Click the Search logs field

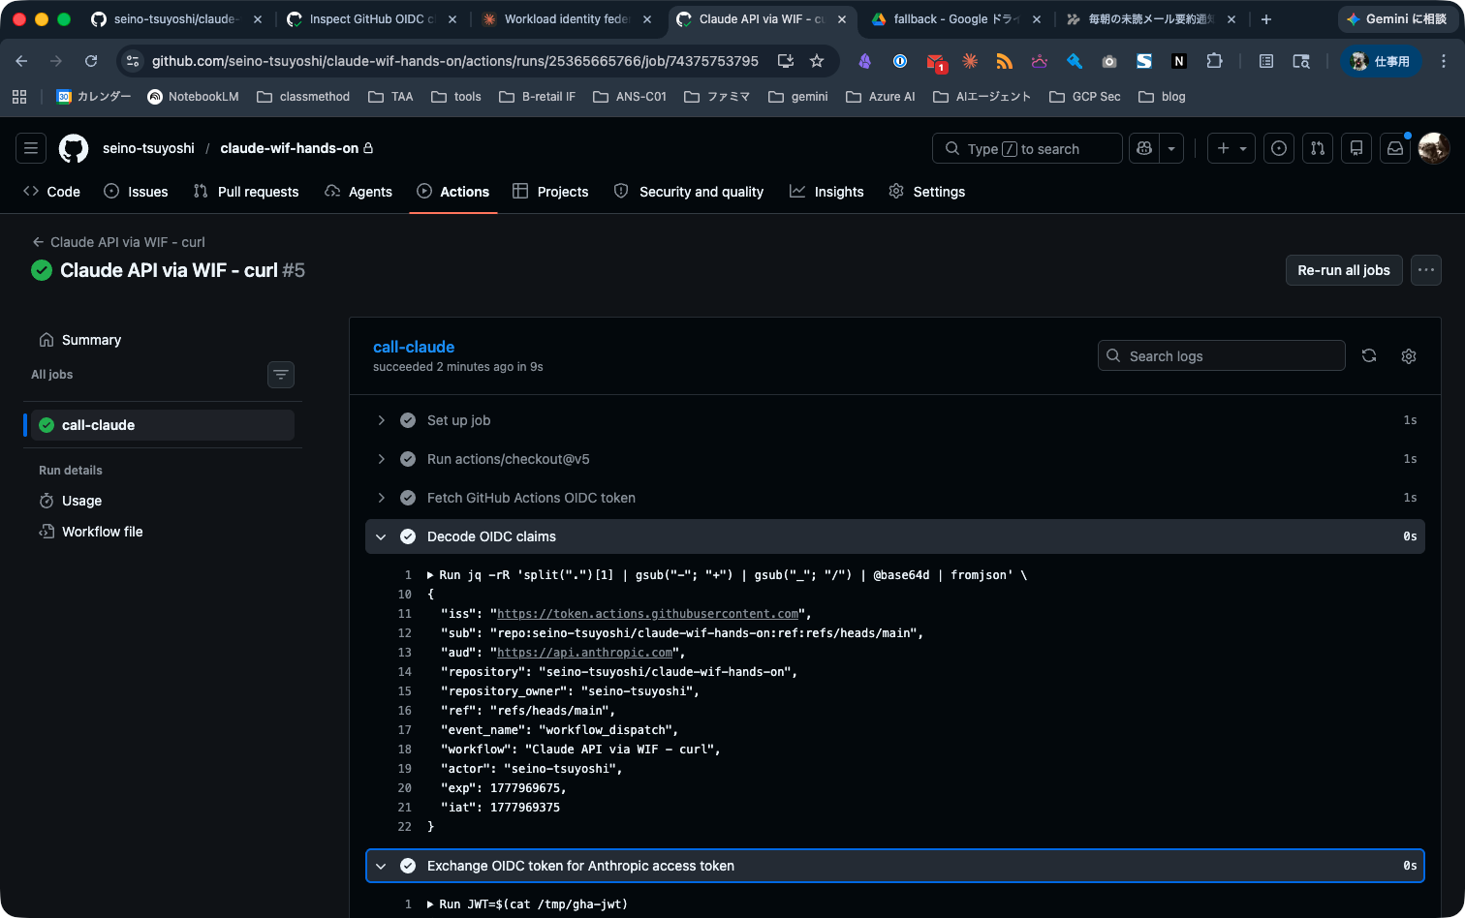(x=1222, y=355)
